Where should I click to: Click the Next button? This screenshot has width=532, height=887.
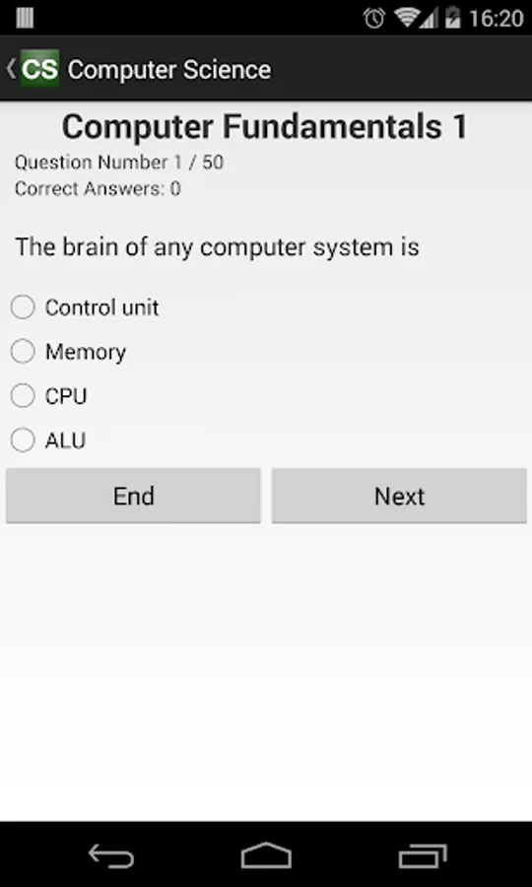click(x=399, y=496)
